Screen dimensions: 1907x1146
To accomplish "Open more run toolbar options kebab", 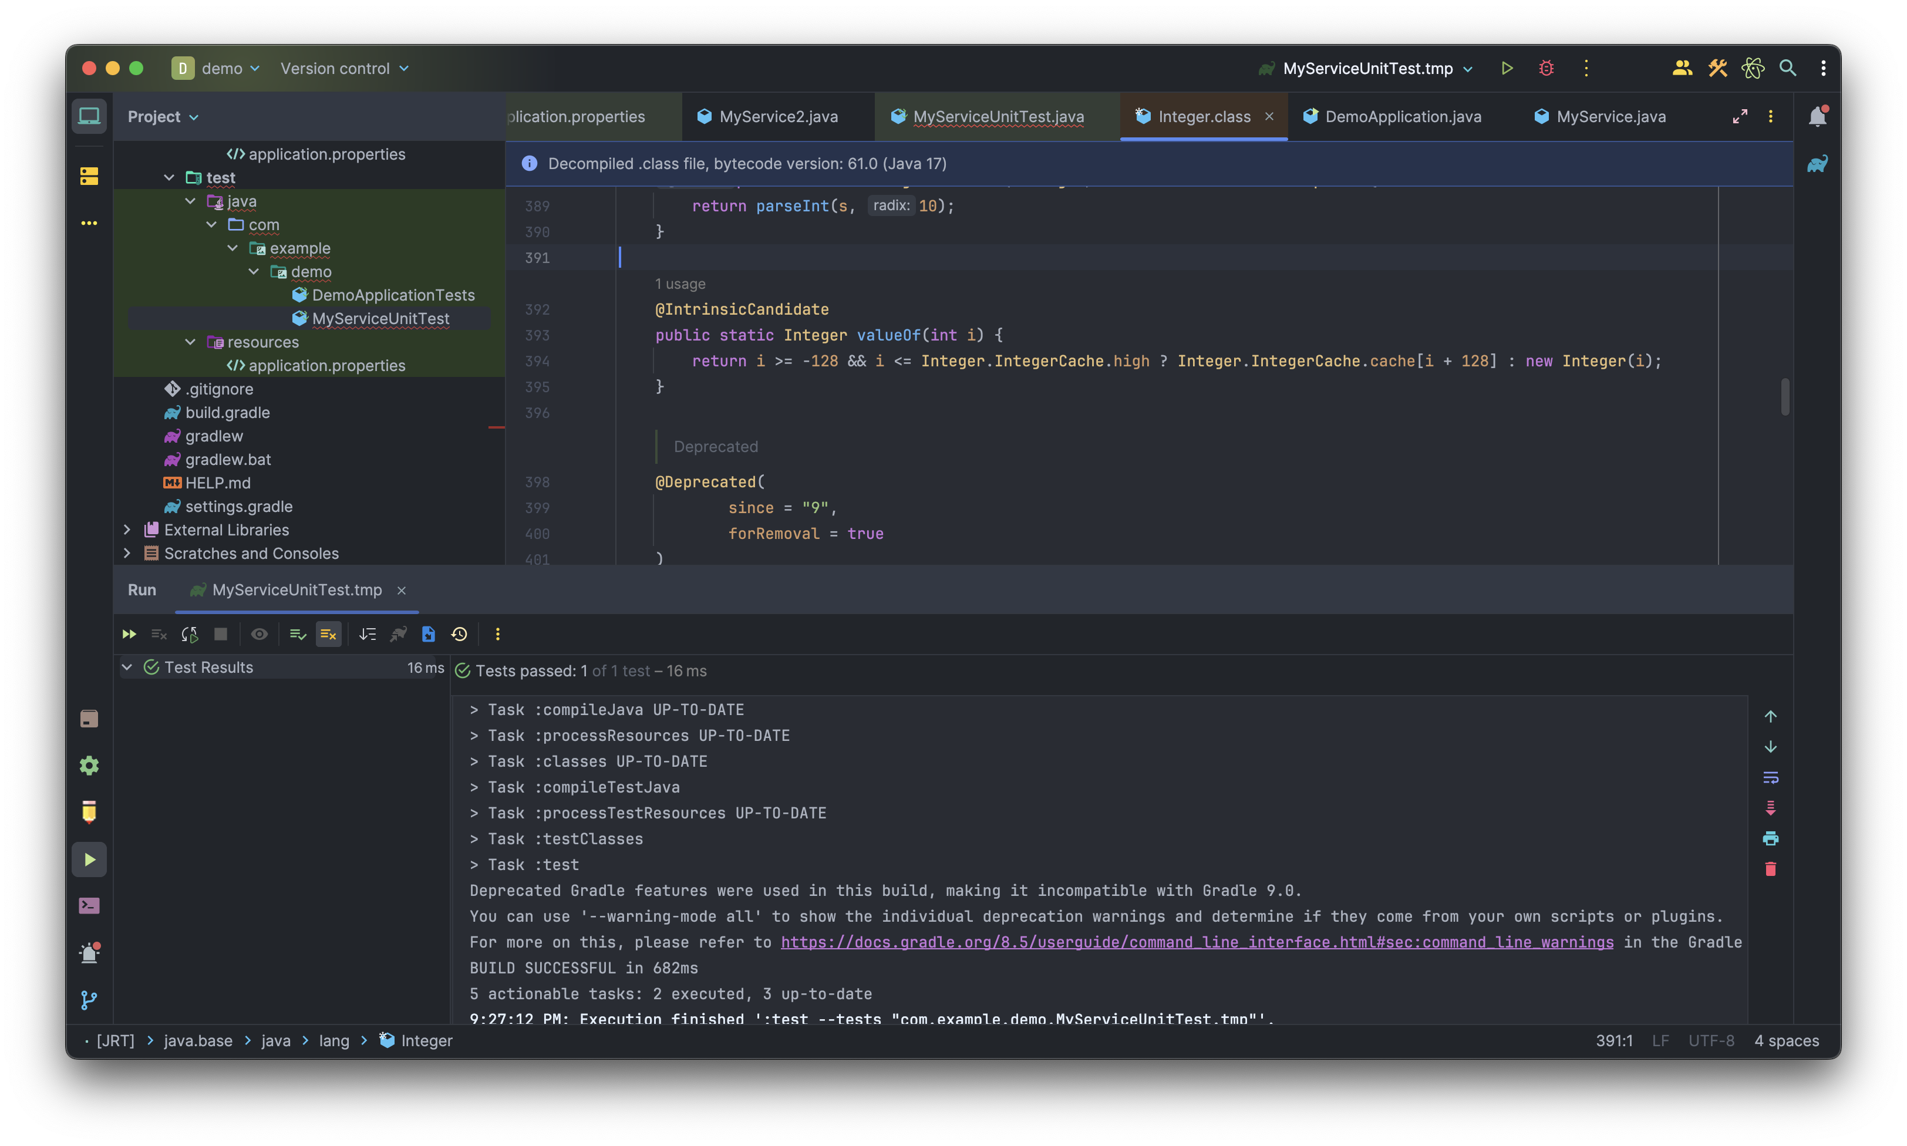I will tap(497, 634).
